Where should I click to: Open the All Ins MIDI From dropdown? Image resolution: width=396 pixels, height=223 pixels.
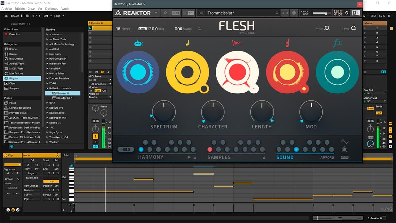click(100, 80)
